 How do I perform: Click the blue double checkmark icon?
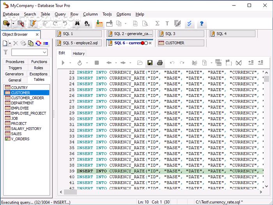coord(190,23)
